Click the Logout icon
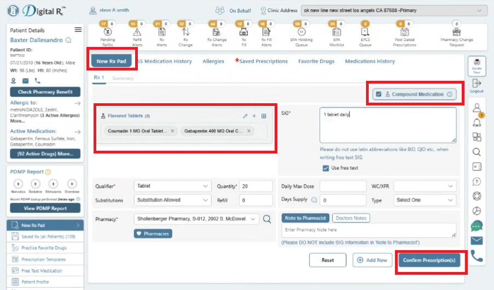 pos(476,86)
